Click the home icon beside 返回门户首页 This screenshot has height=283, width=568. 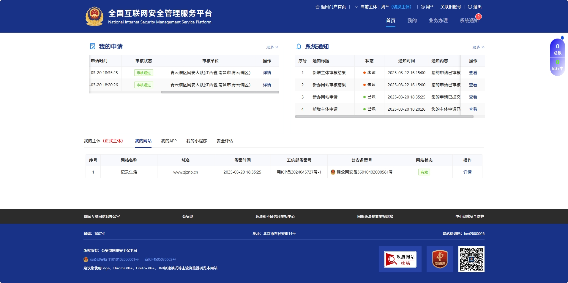point(317,7)
